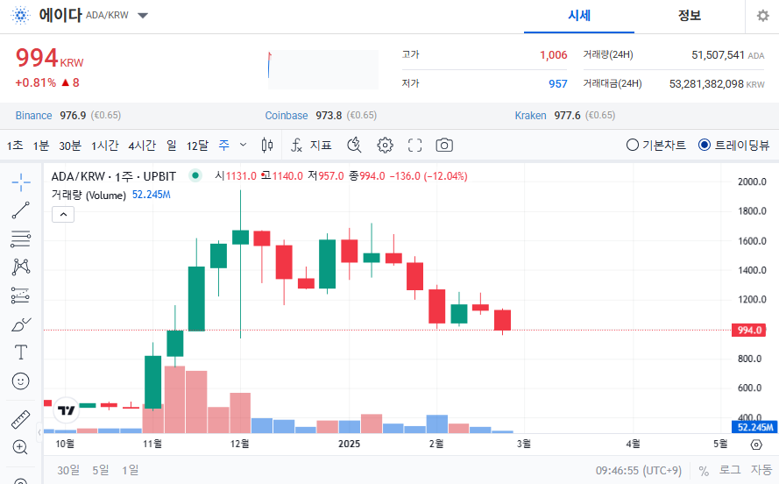Viewport: 779px width, 484px height.
Task: Select the brush drawing tool
Action: point(21,325)
